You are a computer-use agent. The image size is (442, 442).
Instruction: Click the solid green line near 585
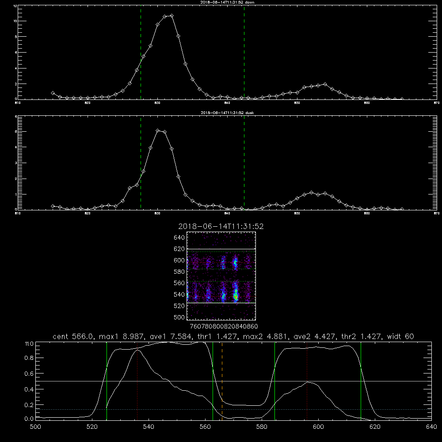274,381
